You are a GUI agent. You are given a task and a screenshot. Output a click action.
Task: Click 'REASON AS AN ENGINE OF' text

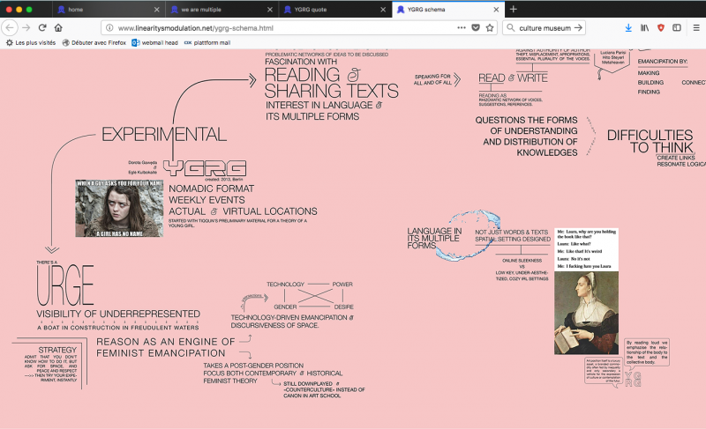click(165, 342)
